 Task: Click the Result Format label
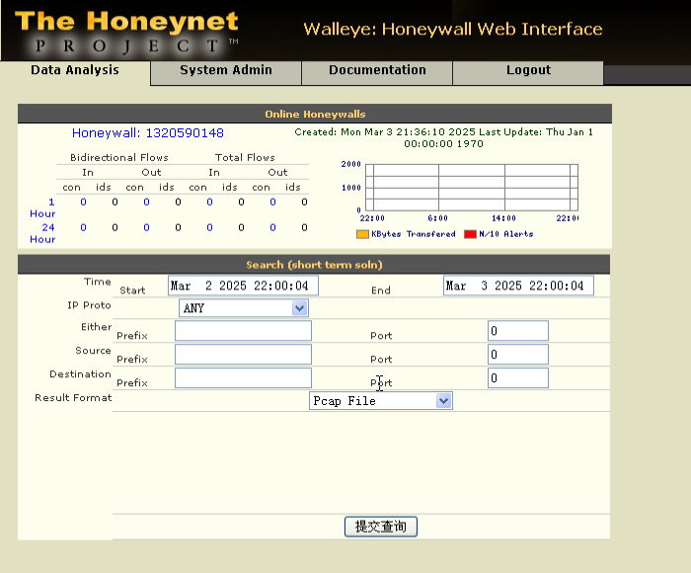(x=73, y=398)
